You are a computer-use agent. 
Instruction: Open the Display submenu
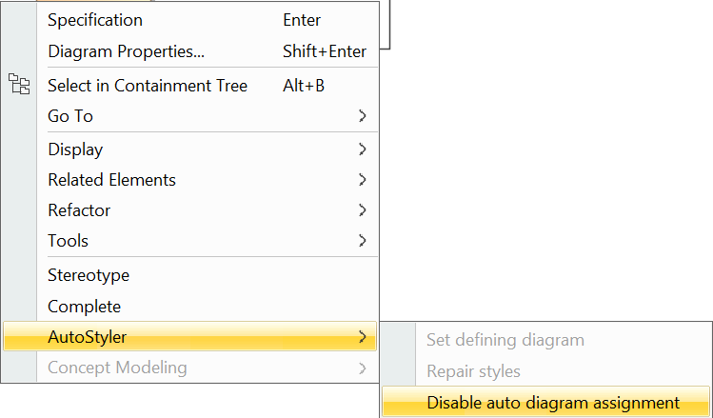(75, 149)
